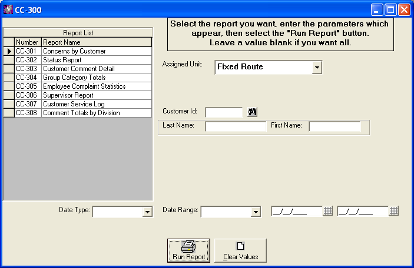This screenshot has height=268, width=414.
Task: Open the Date Range dropdown
Action: 256,212
